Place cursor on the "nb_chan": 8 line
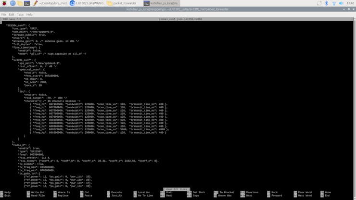The width and height of the screenshot is (356, 200). coord(33,79)
